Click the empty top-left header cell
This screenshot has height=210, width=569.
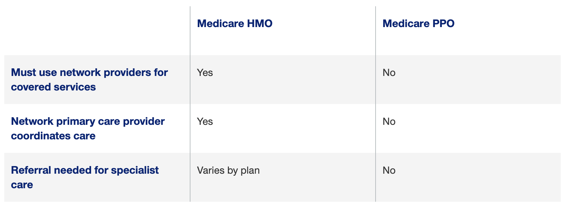click(x=97, y=31)
